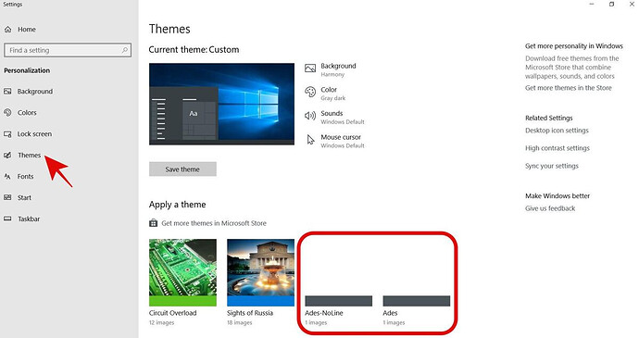Open High contrast settings link
The height and width of the screenshot is (338, 639).
[558, 148]
